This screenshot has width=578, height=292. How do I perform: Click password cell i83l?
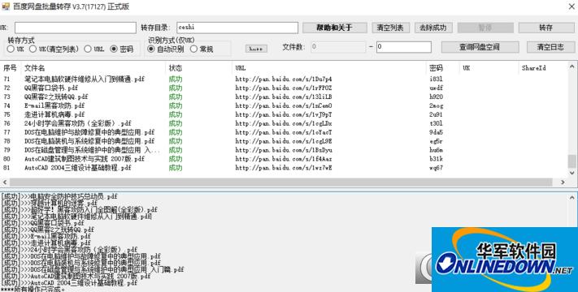point(436,79)
